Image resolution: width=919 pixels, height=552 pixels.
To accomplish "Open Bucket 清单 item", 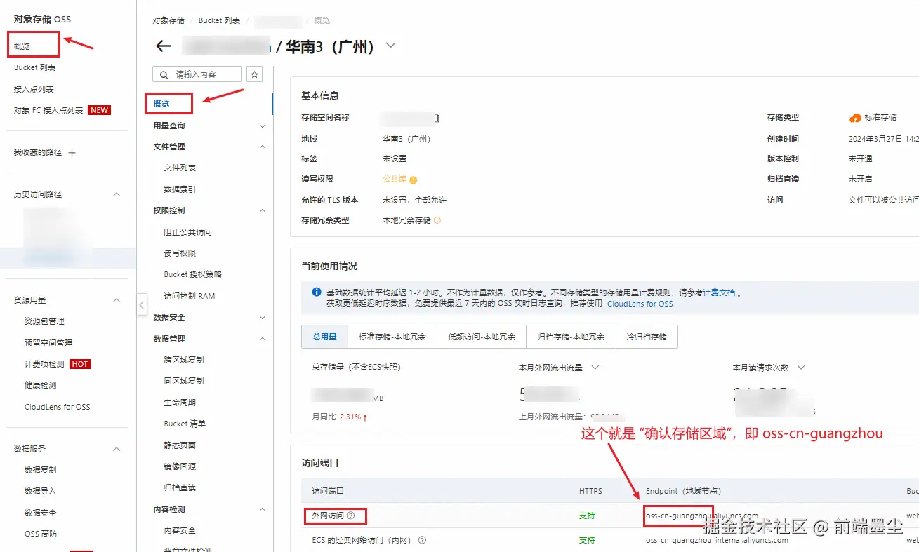I will click(x=185, y=424).
